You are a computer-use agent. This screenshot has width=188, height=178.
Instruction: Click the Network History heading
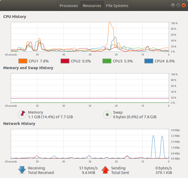pyautogui.click(x=19, y=124)
